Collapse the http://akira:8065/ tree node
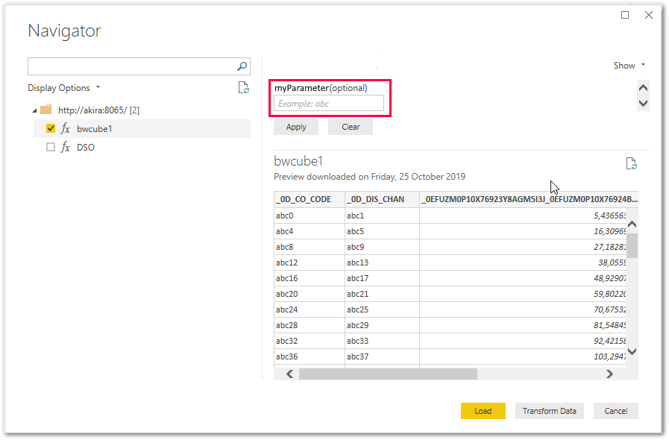Screen dimensions: 669x440 pos(34,109)
